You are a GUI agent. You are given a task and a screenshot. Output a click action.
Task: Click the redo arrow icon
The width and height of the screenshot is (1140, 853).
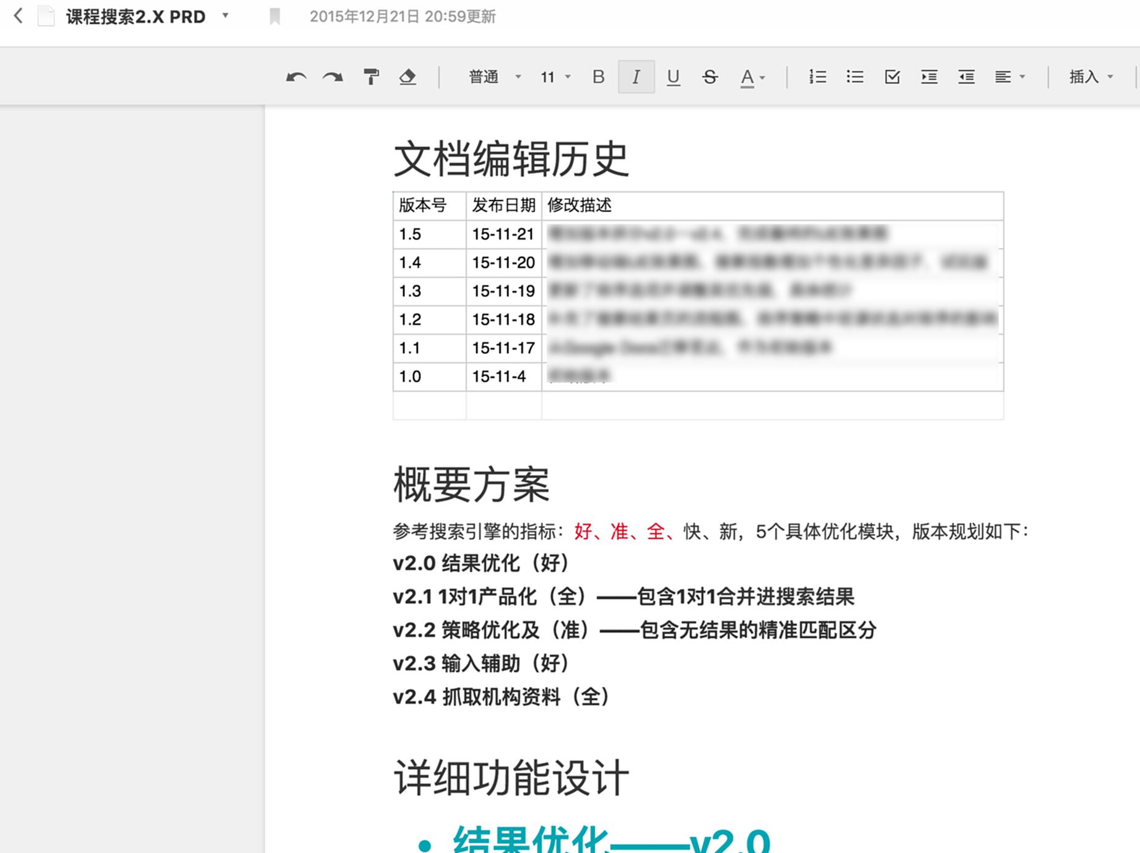tap(333, 77)
